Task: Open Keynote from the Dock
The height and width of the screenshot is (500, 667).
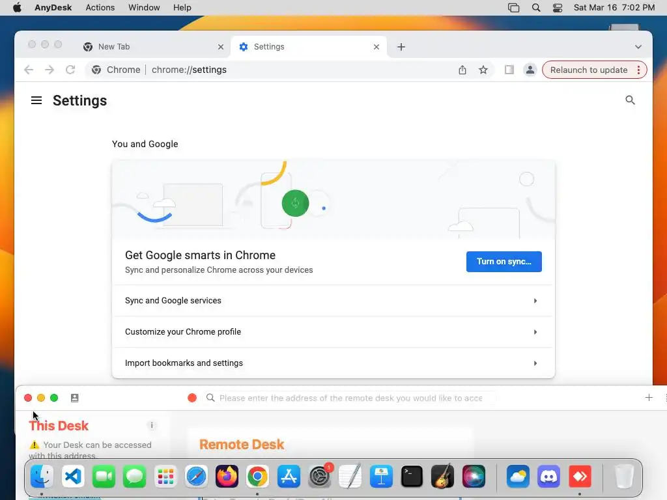Action: tap(381, 476)
